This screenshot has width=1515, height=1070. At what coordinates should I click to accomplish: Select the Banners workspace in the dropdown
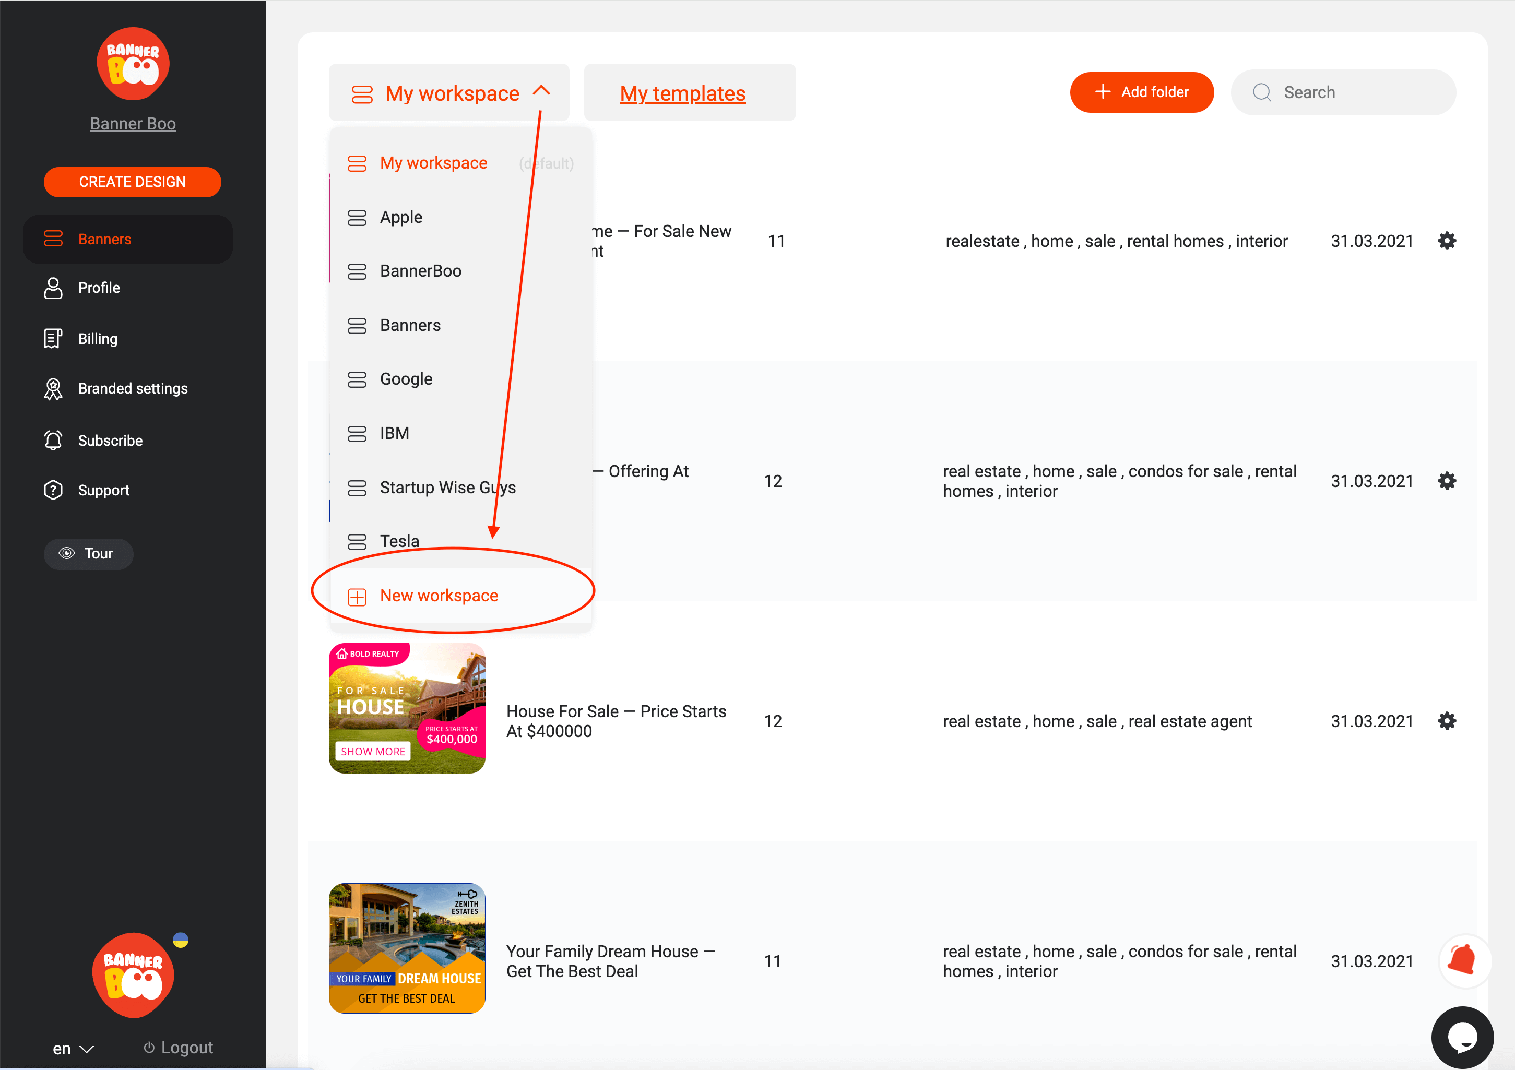460,325
